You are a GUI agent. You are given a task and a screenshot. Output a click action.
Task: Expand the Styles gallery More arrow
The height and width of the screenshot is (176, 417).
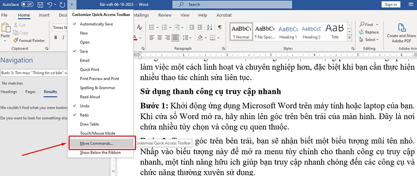pyautogui.click(x=350, y=38)
